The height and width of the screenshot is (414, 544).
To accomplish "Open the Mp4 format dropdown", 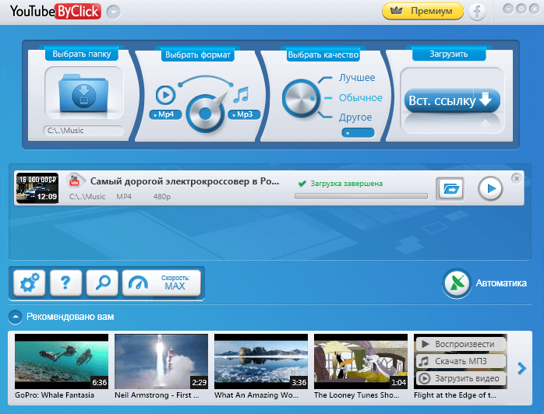I will click(164, 115).
